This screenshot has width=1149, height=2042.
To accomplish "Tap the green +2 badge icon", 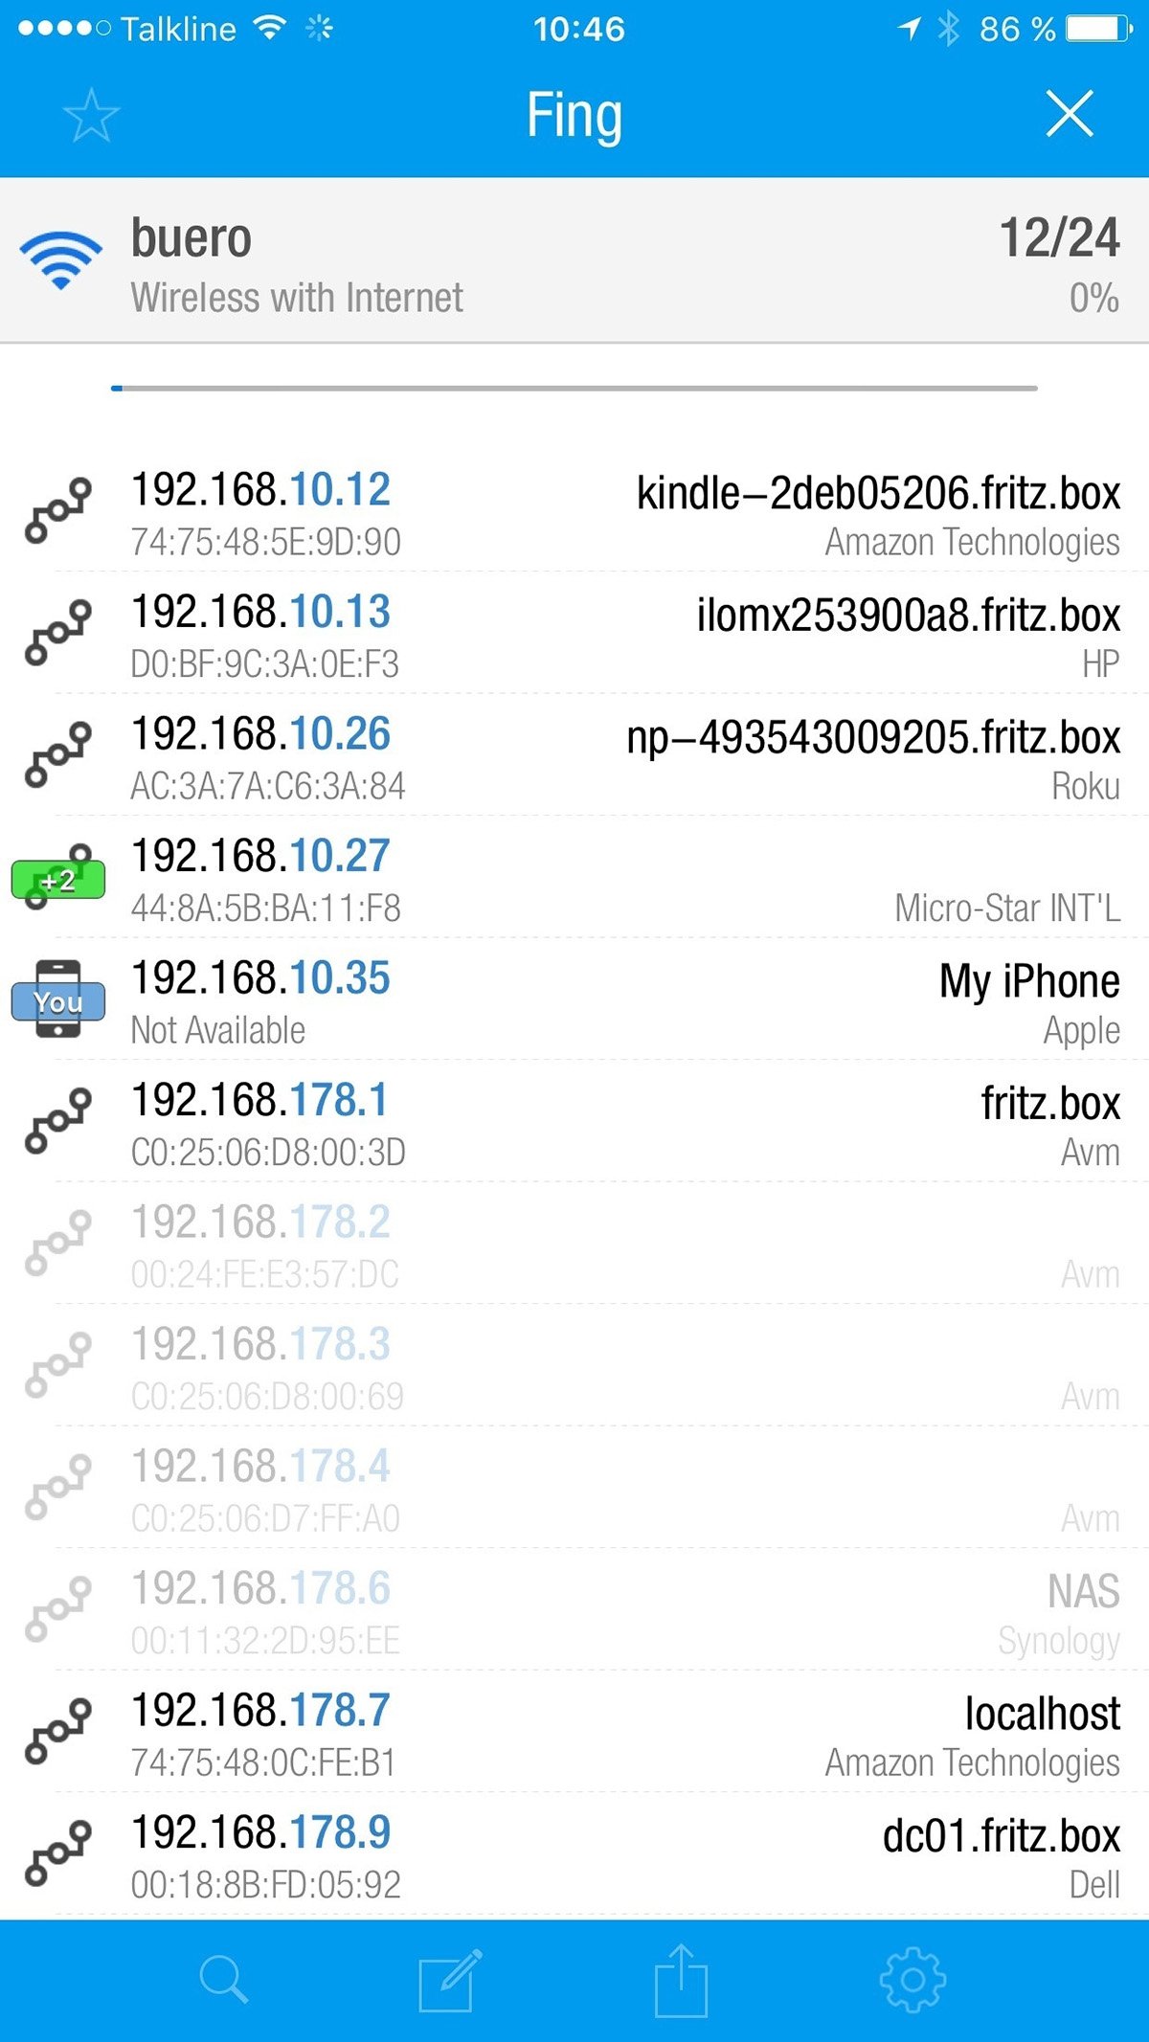I will click(58, 879).
